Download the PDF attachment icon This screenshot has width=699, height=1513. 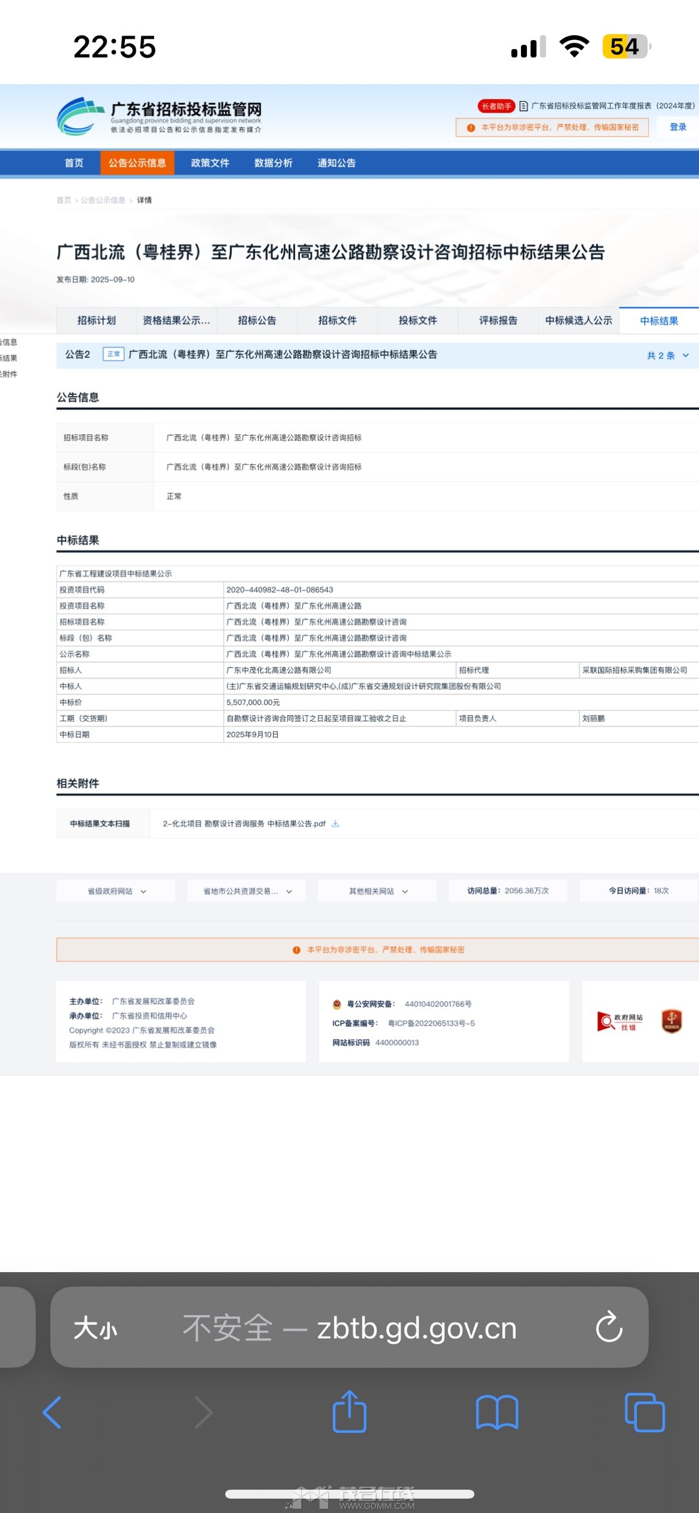coord(335,824)
